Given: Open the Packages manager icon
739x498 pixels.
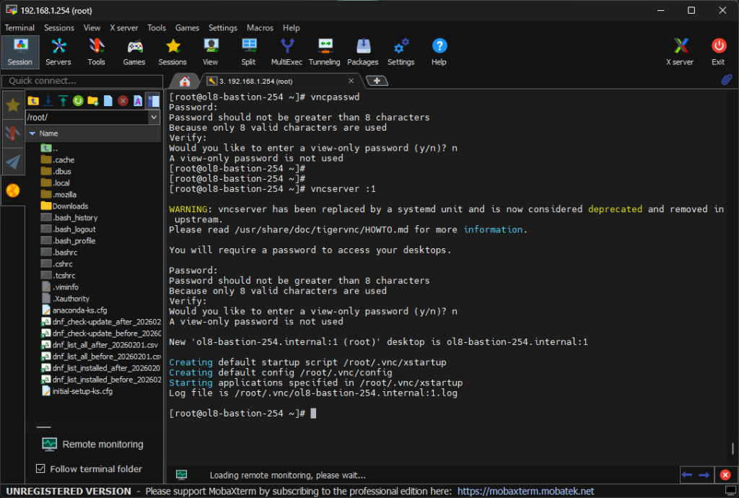Looking at the screenshot, I should 362,52.
